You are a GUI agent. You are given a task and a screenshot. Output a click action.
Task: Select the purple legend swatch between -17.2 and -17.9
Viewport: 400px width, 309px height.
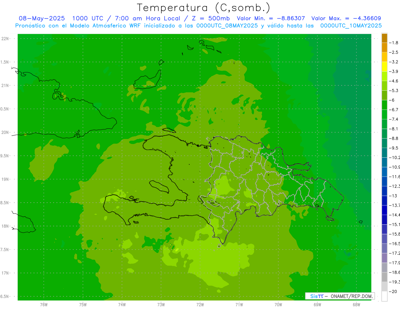pos(384,258)
